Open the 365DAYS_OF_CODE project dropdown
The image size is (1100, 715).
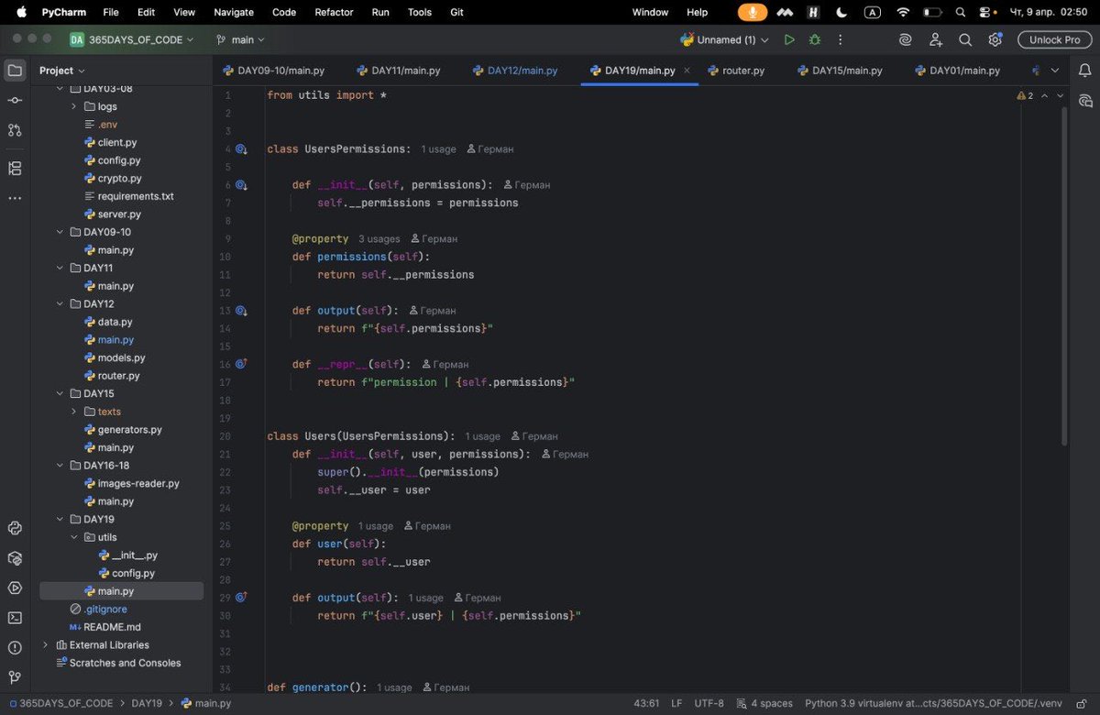132,39
